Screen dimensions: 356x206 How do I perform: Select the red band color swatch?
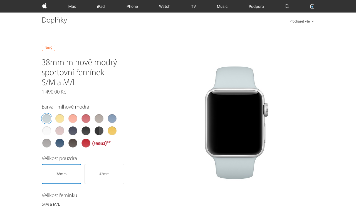86,143
